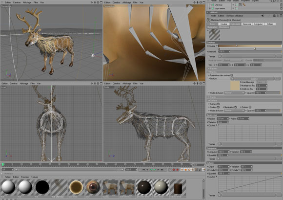Click the lock icon in the Attributs panel
Screen dimensions: 283x200
click(x=274, y=16)
